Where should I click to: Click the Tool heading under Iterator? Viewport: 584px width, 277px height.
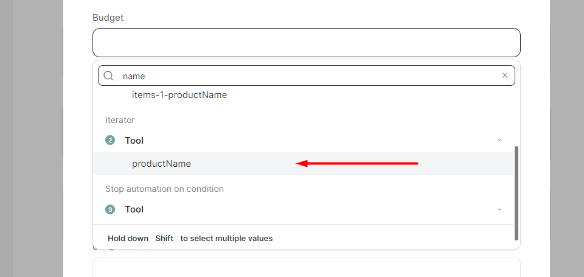pos(134,141)
